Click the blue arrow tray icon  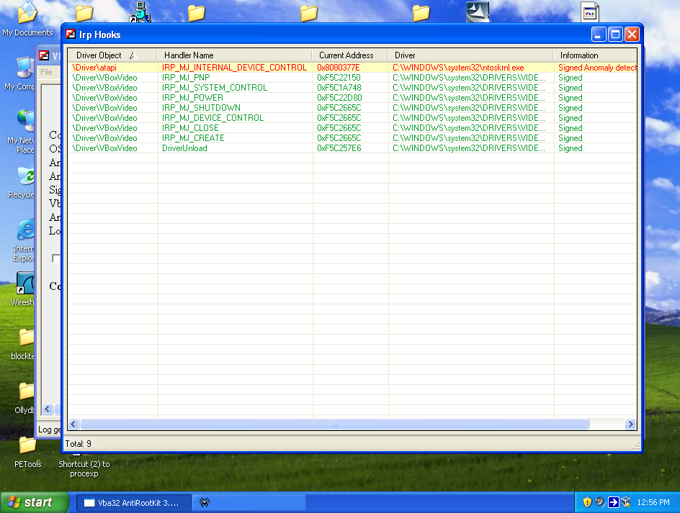tap(613, 502)
